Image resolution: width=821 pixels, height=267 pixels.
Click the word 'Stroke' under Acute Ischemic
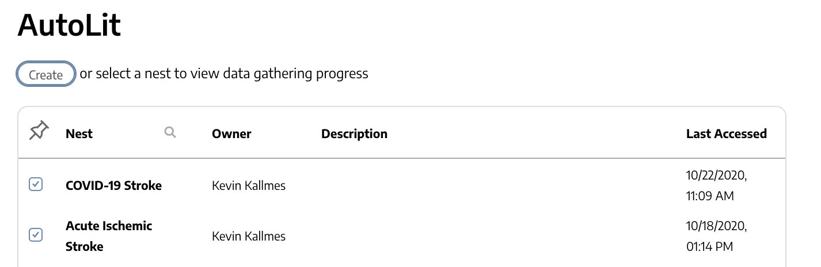85,247
